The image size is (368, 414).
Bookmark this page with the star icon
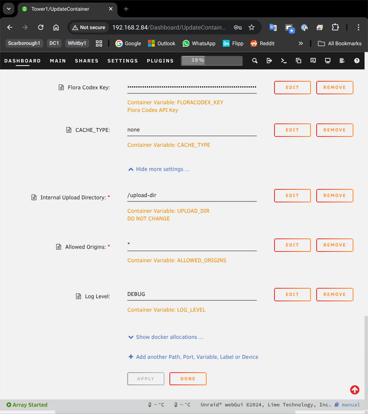(x=251, y=27)
